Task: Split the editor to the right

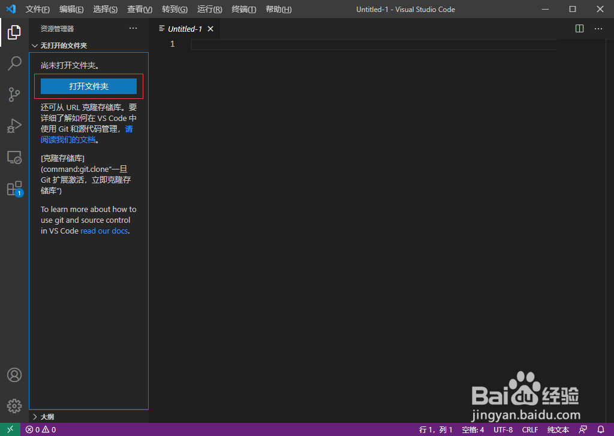Action: tap(580, 29)
